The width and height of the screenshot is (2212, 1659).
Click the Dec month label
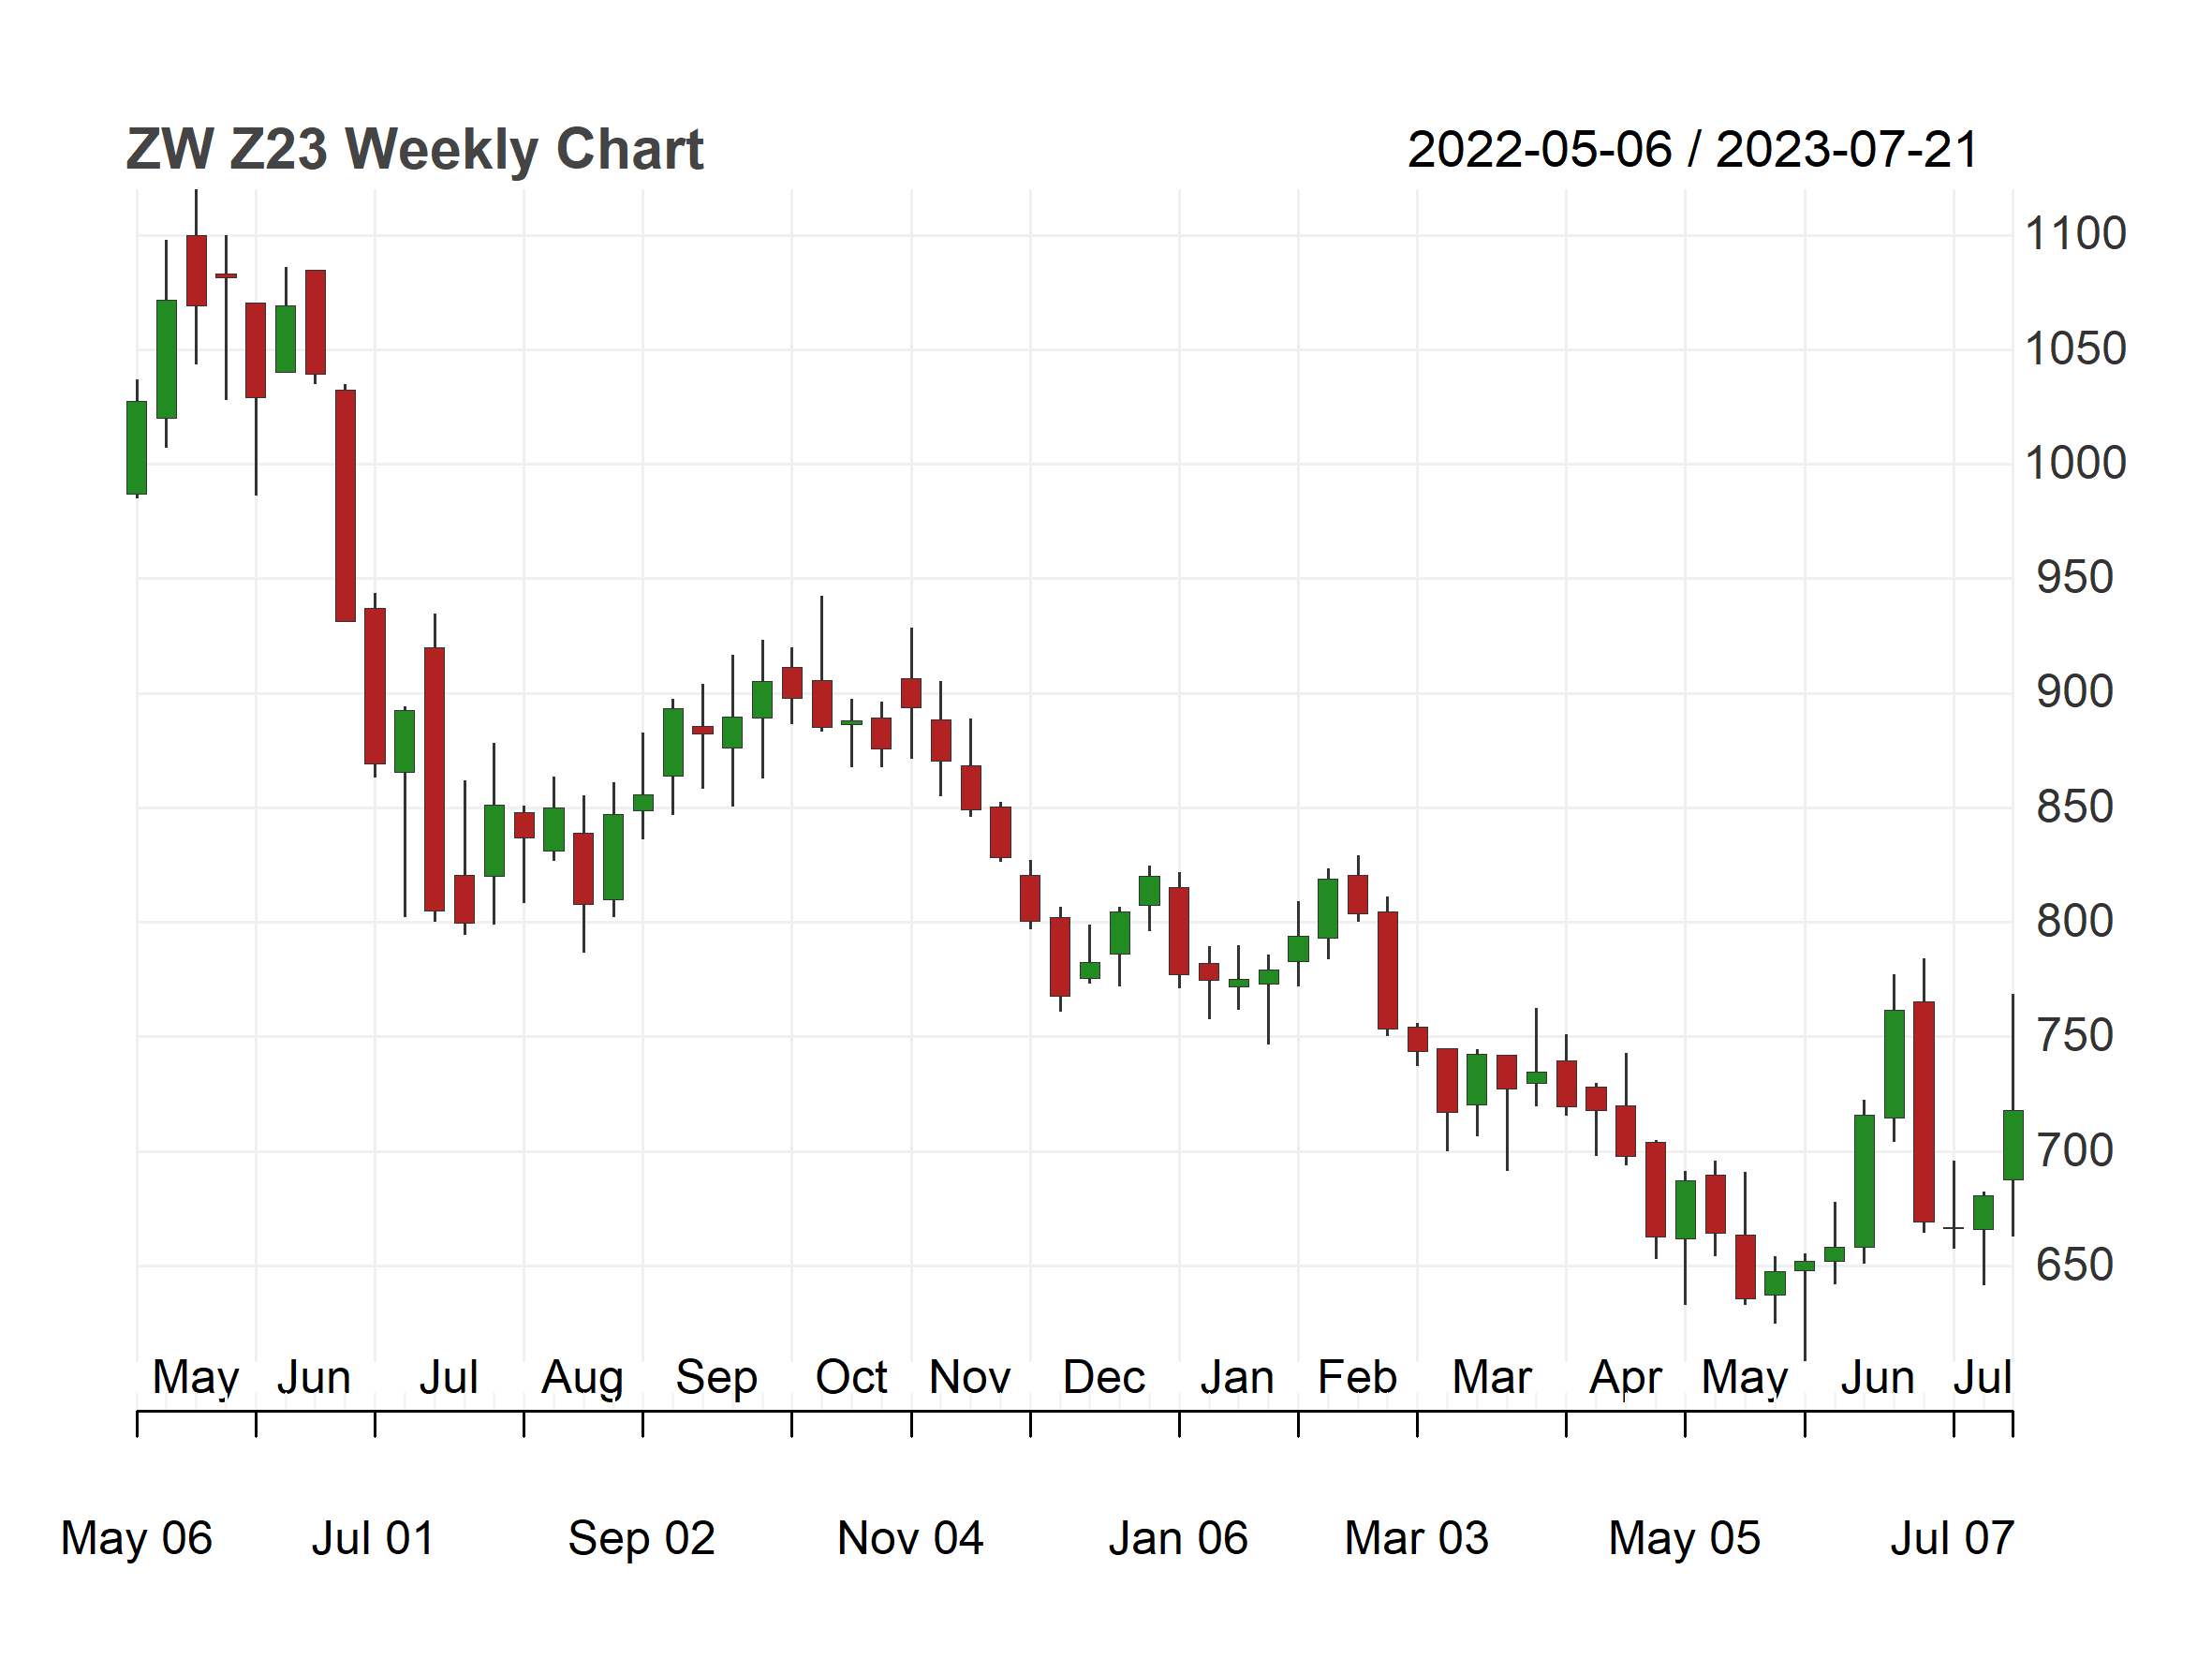click(x=1104, y=1377)
